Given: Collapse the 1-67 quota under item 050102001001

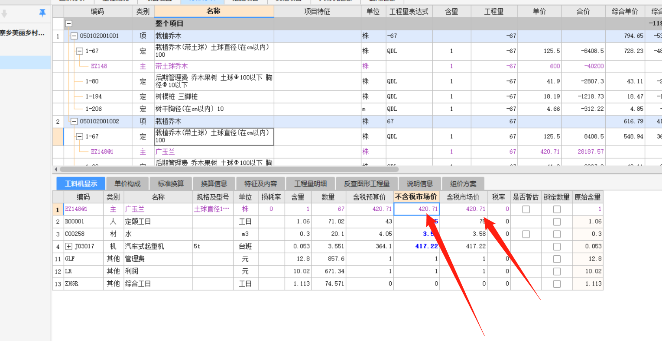Looking at the screenshot, I should tap(79, 51).
